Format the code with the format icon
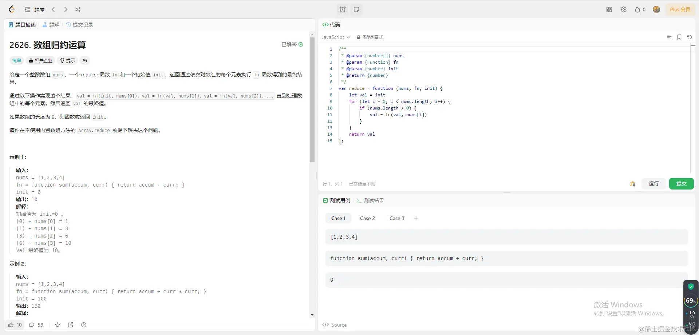The image size is (699, 335). point(669,37)
